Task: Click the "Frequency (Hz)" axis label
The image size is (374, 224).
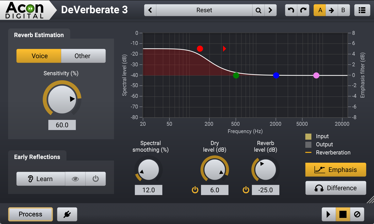Action: (x=245, y=131)
